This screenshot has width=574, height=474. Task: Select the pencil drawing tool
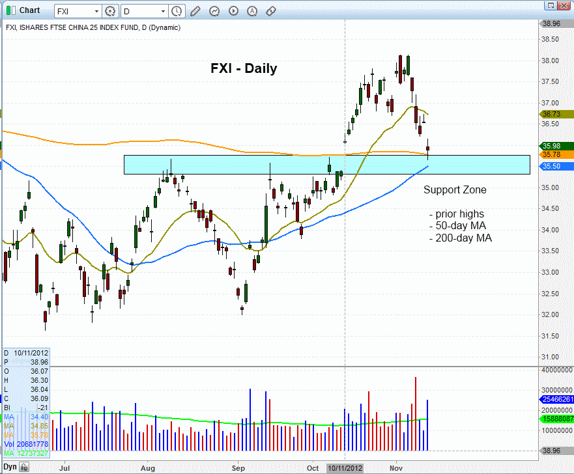194,11
